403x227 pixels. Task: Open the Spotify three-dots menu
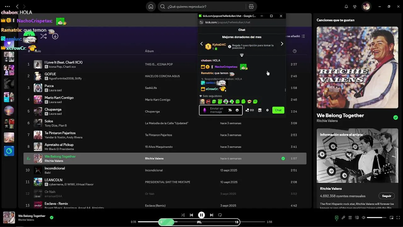(x=7, y=6)
